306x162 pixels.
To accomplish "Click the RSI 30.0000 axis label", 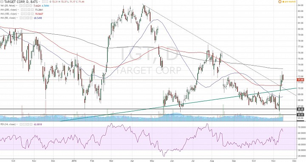I will coord(301,150).
